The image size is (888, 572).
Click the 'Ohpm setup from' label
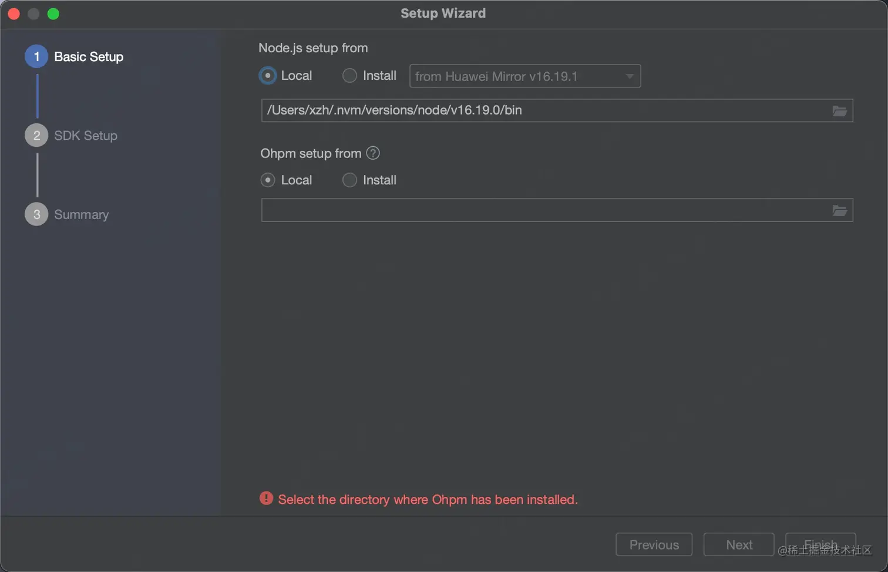[311, 153]
